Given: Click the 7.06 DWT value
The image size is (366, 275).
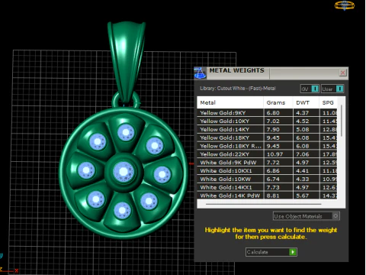Looking at the screenshot, I should pyautogui.click(x=303, y=154).
